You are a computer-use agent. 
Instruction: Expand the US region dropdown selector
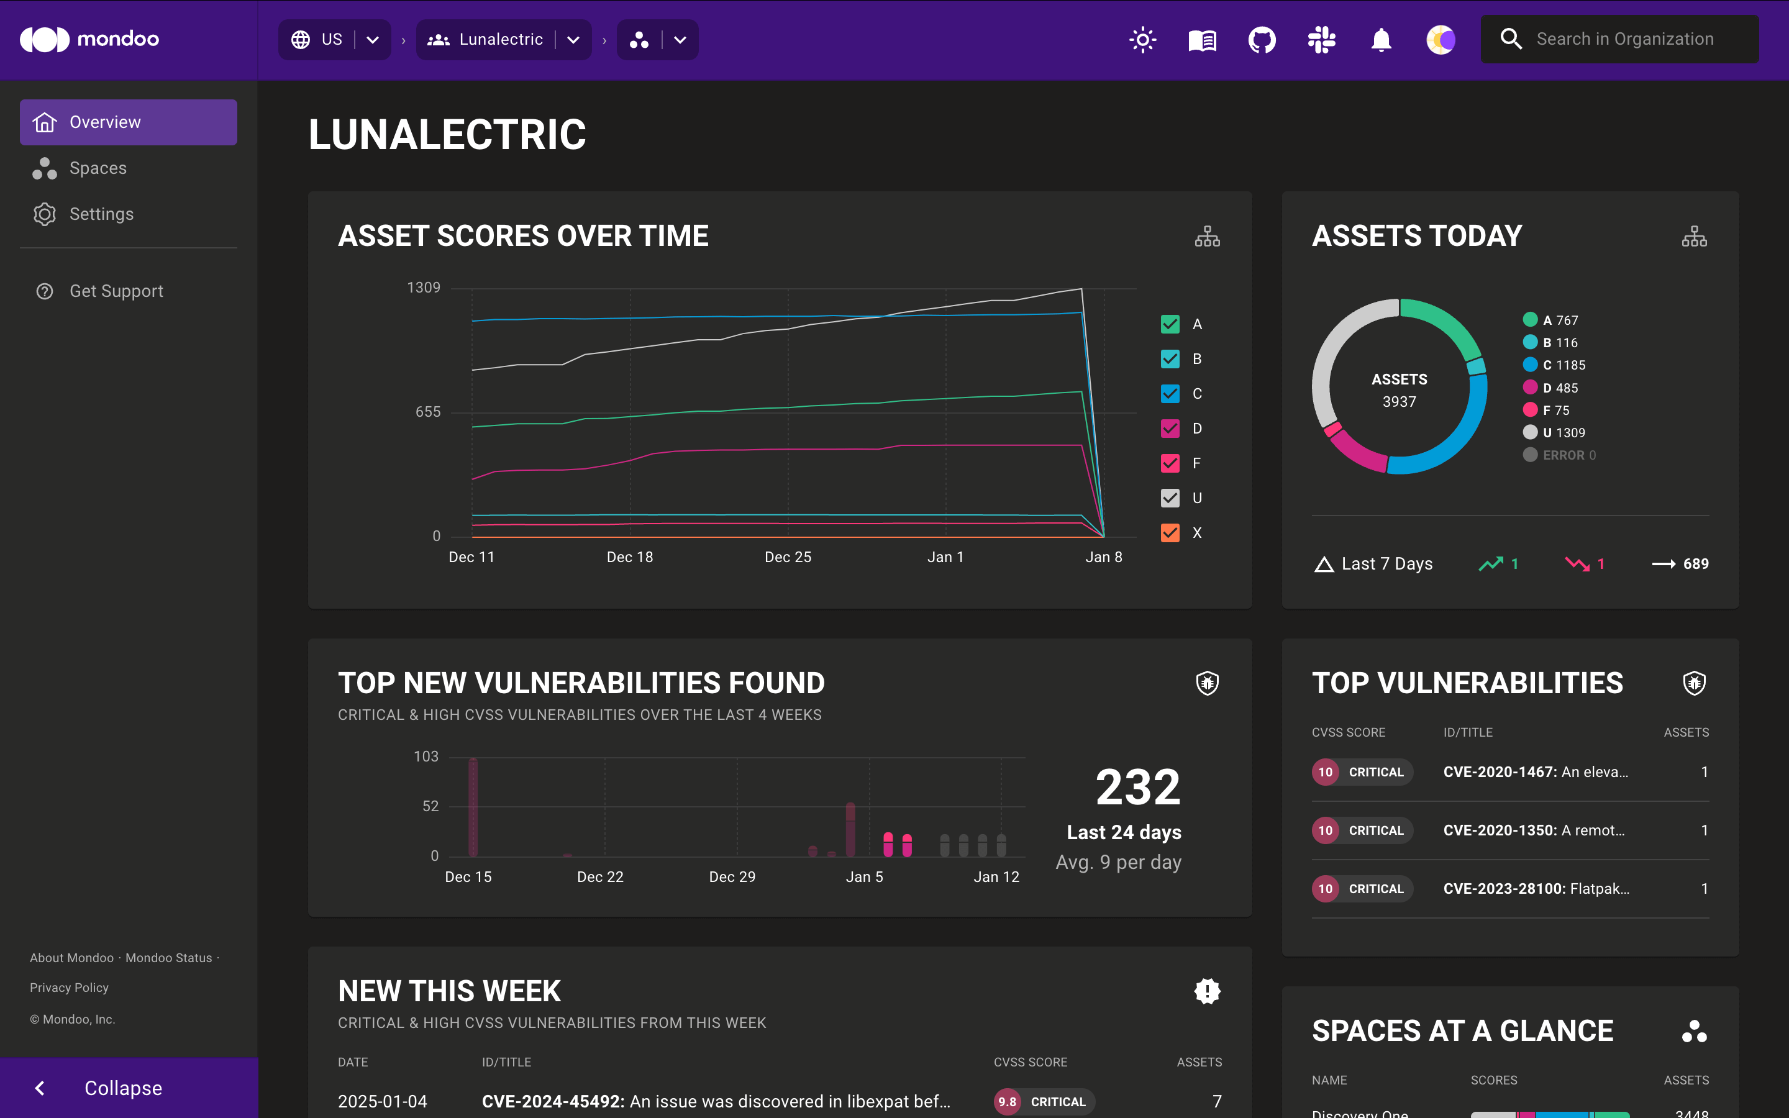(x=372, y=39)
